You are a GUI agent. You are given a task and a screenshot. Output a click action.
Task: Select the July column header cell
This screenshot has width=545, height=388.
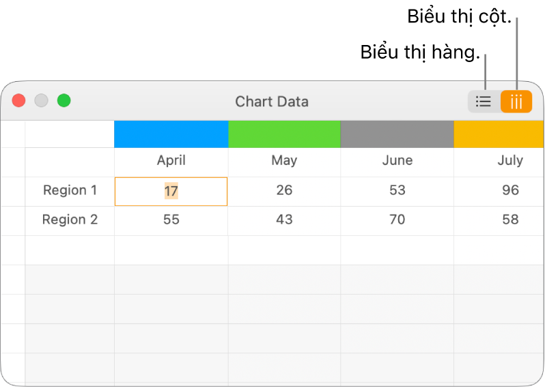[509, 161]
